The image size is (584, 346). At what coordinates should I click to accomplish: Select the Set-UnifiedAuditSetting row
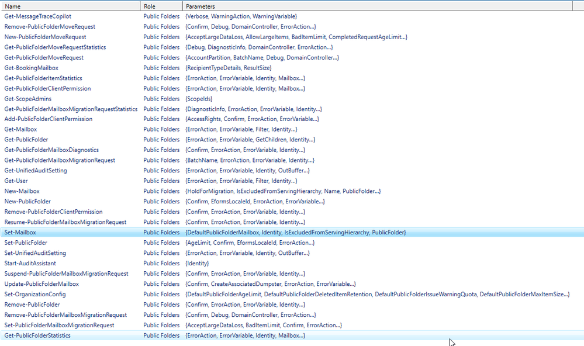(x=292, y=253)
